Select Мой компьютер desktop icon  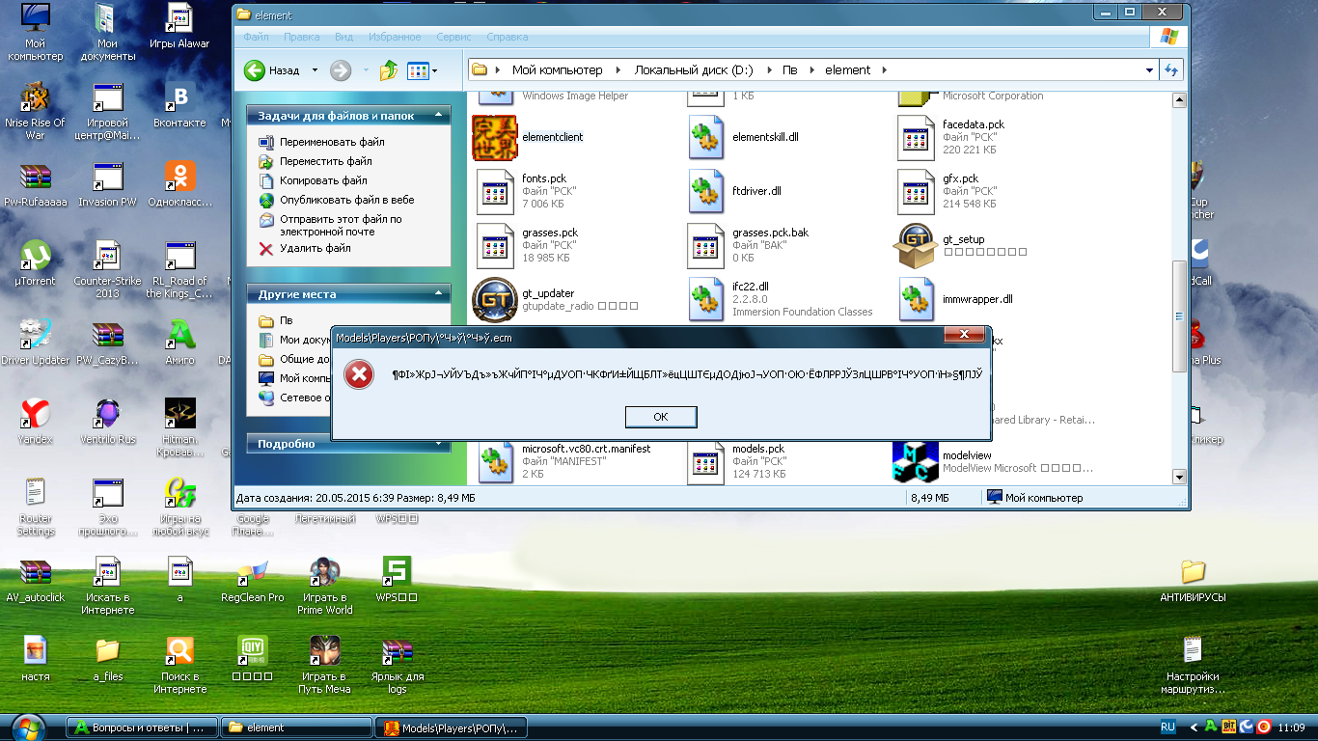(x=36, y=32)
